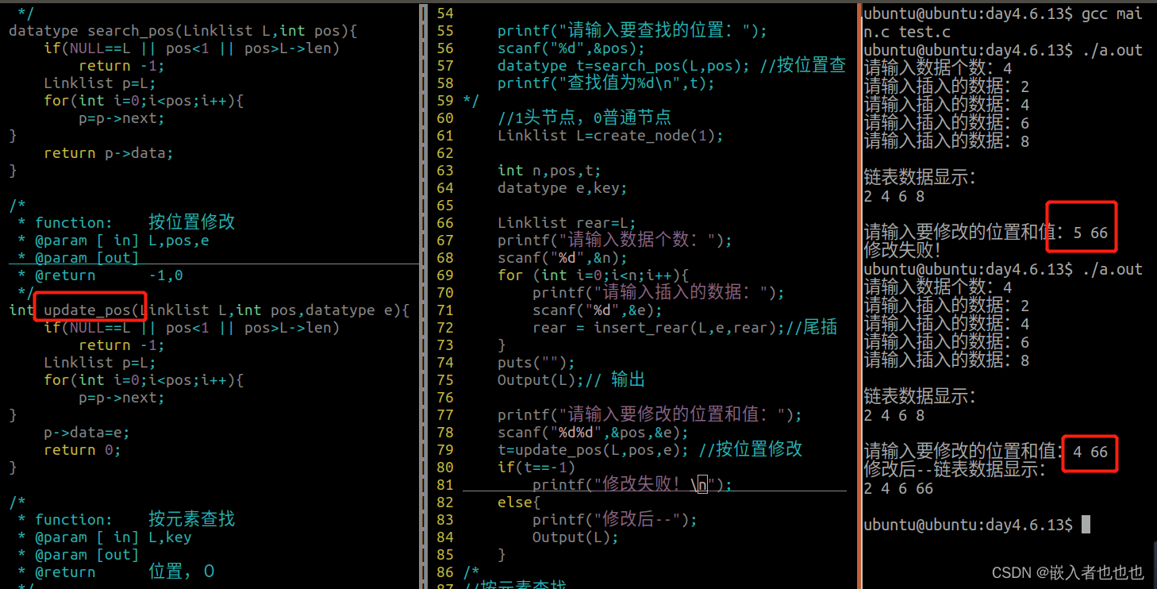Click the "2 4 6 66" output line

click(897, 488)
